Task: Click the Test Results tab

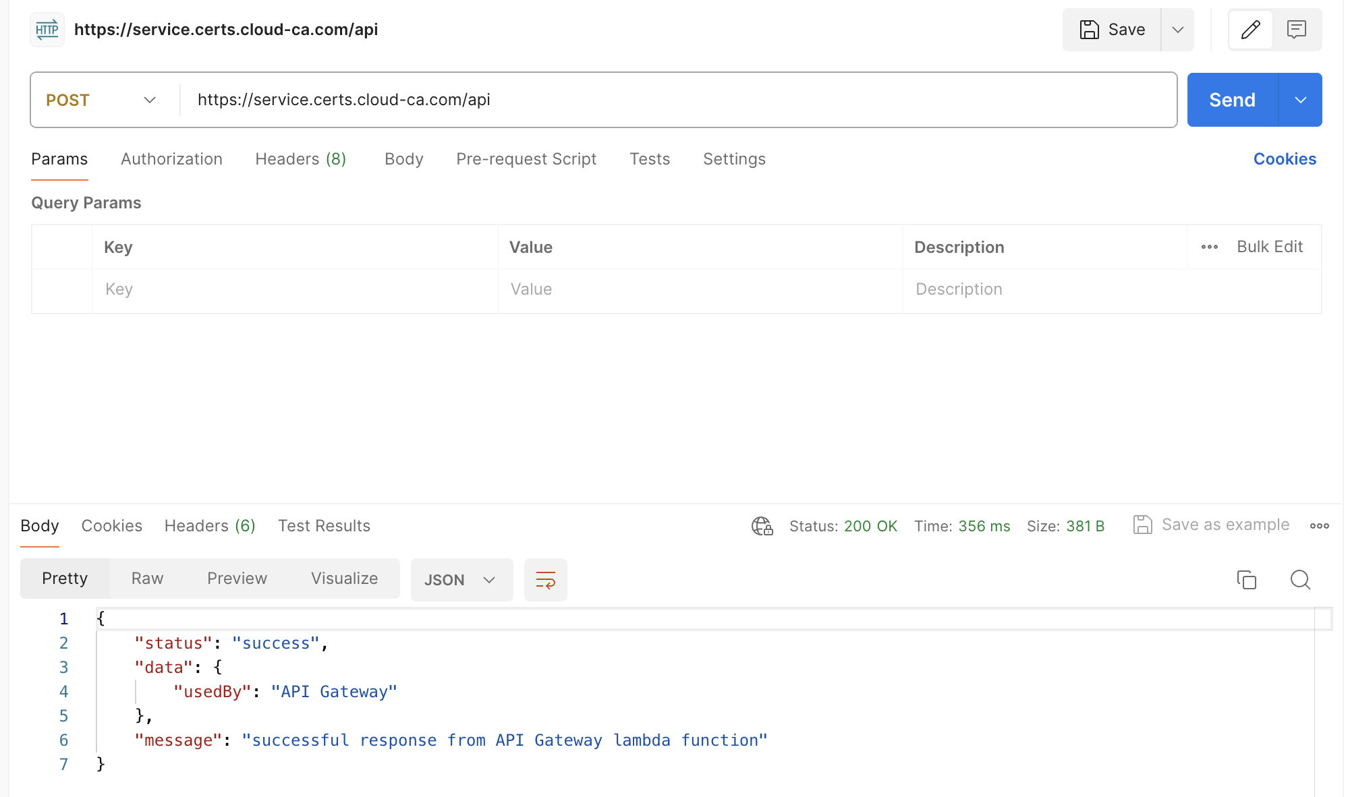Action: [x=324, y=525]
